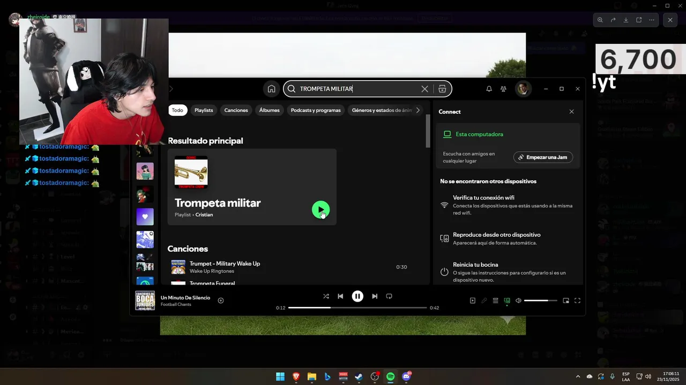Skip to previous track

[340, 296]
